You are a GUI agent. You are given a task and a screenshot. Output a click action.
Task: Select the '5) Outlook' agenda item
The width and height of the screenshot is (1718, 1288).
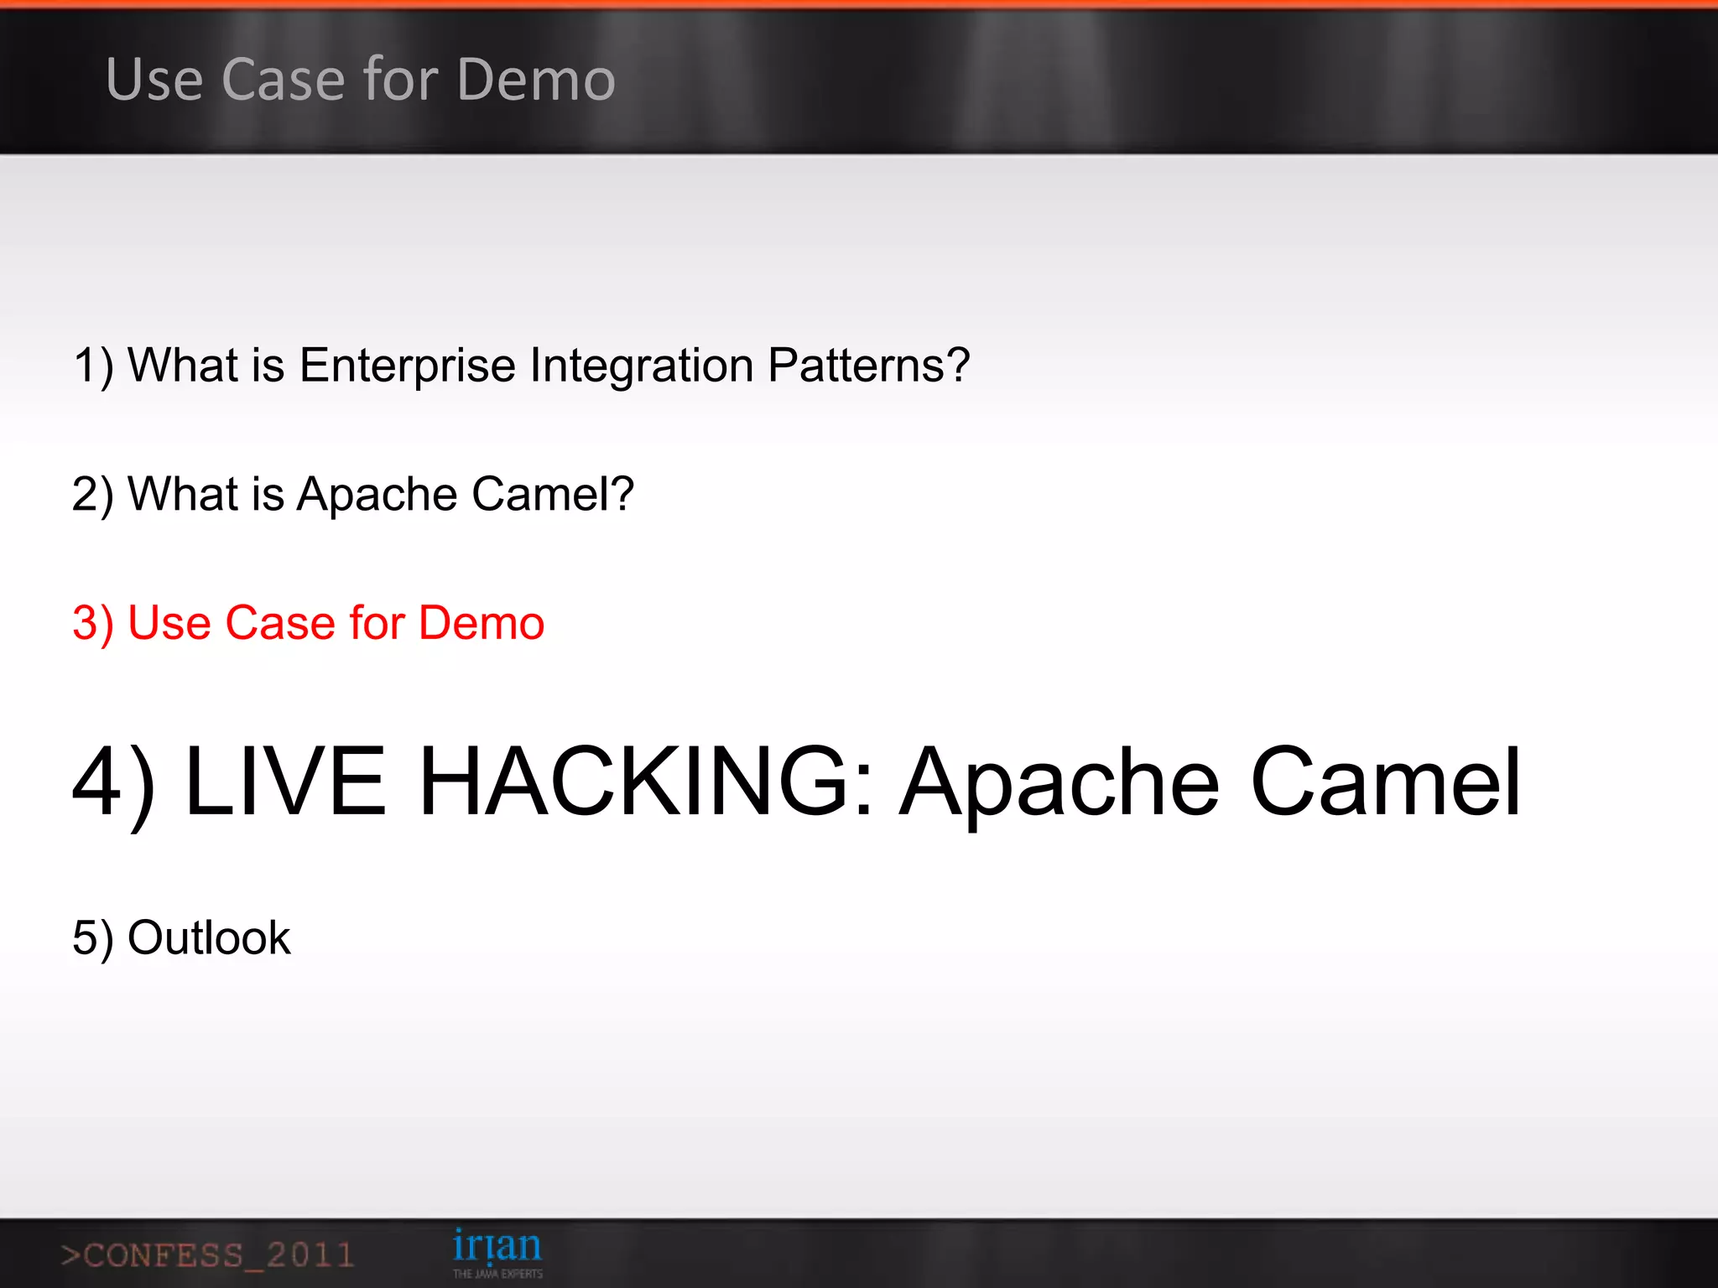(181, 937)
